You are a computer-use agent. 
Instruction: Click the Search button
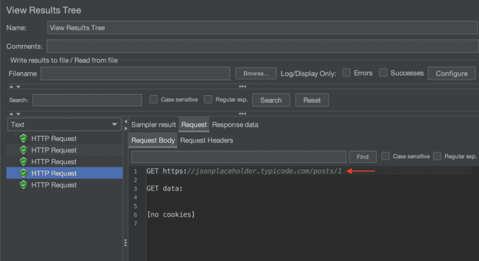[x=271, y=100]
